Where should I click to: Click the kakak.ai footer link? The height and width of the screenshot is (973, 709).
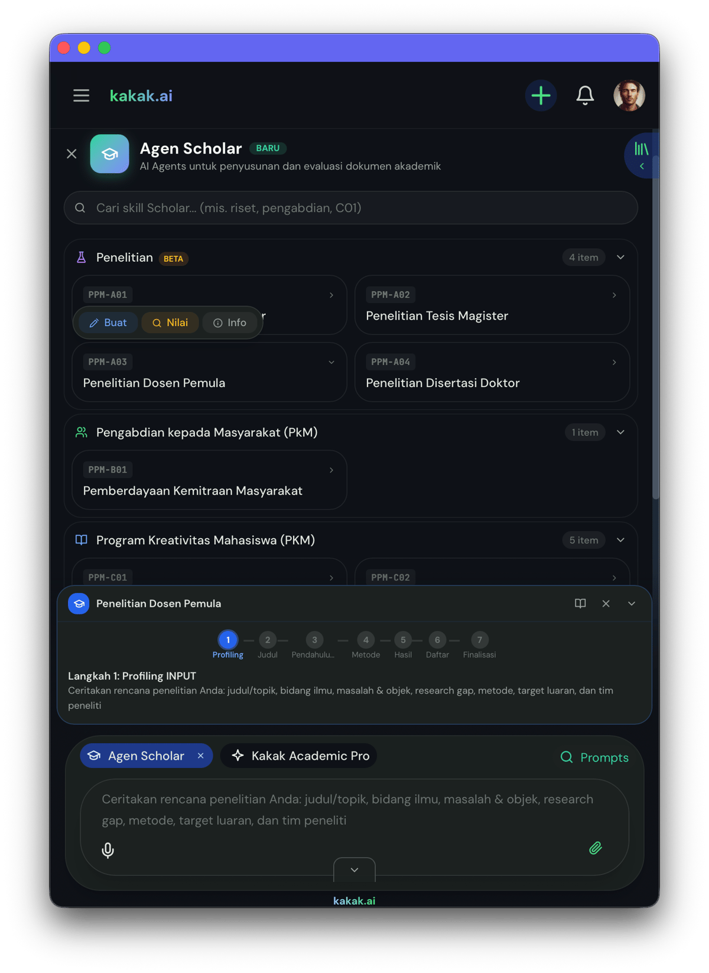click(x=354, y=901)
